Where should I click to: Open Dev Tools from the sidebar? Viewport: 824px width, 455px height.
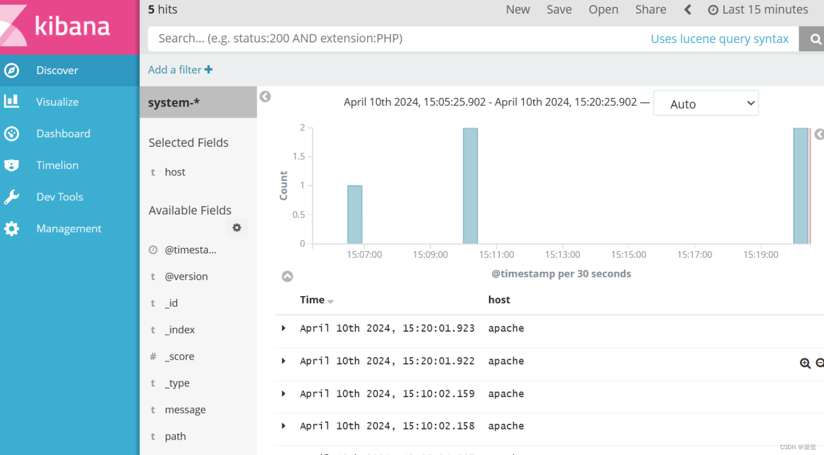tap(69, 197)
